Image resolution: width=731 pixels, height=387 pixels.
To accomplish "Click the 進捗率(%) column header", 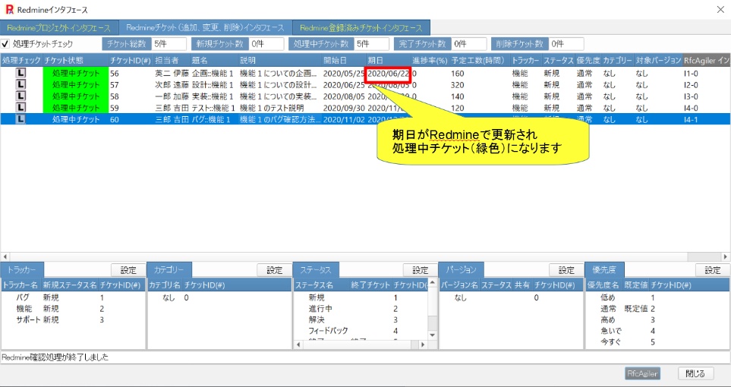I will tap(430, 61).
